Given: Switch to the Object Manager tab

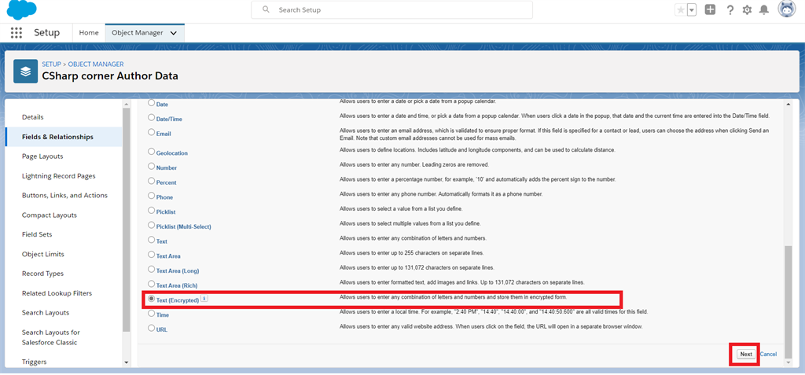Looking at the screenshot, I should [x=138, y=33].
